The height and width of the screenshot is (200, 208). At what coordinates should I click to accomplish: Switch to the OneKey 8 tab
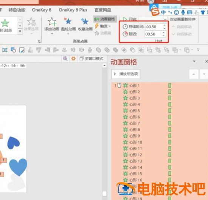pyautogui.click(x=42, y=10)
